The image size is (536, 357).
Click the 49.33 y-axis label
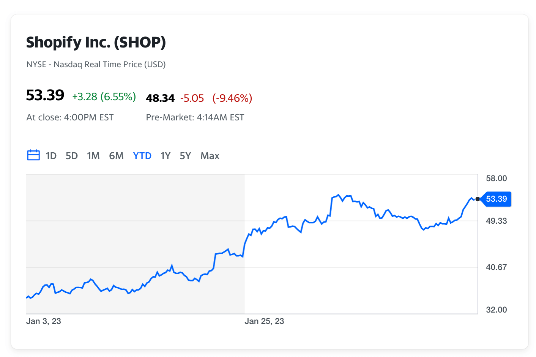(x=497, y=221)
